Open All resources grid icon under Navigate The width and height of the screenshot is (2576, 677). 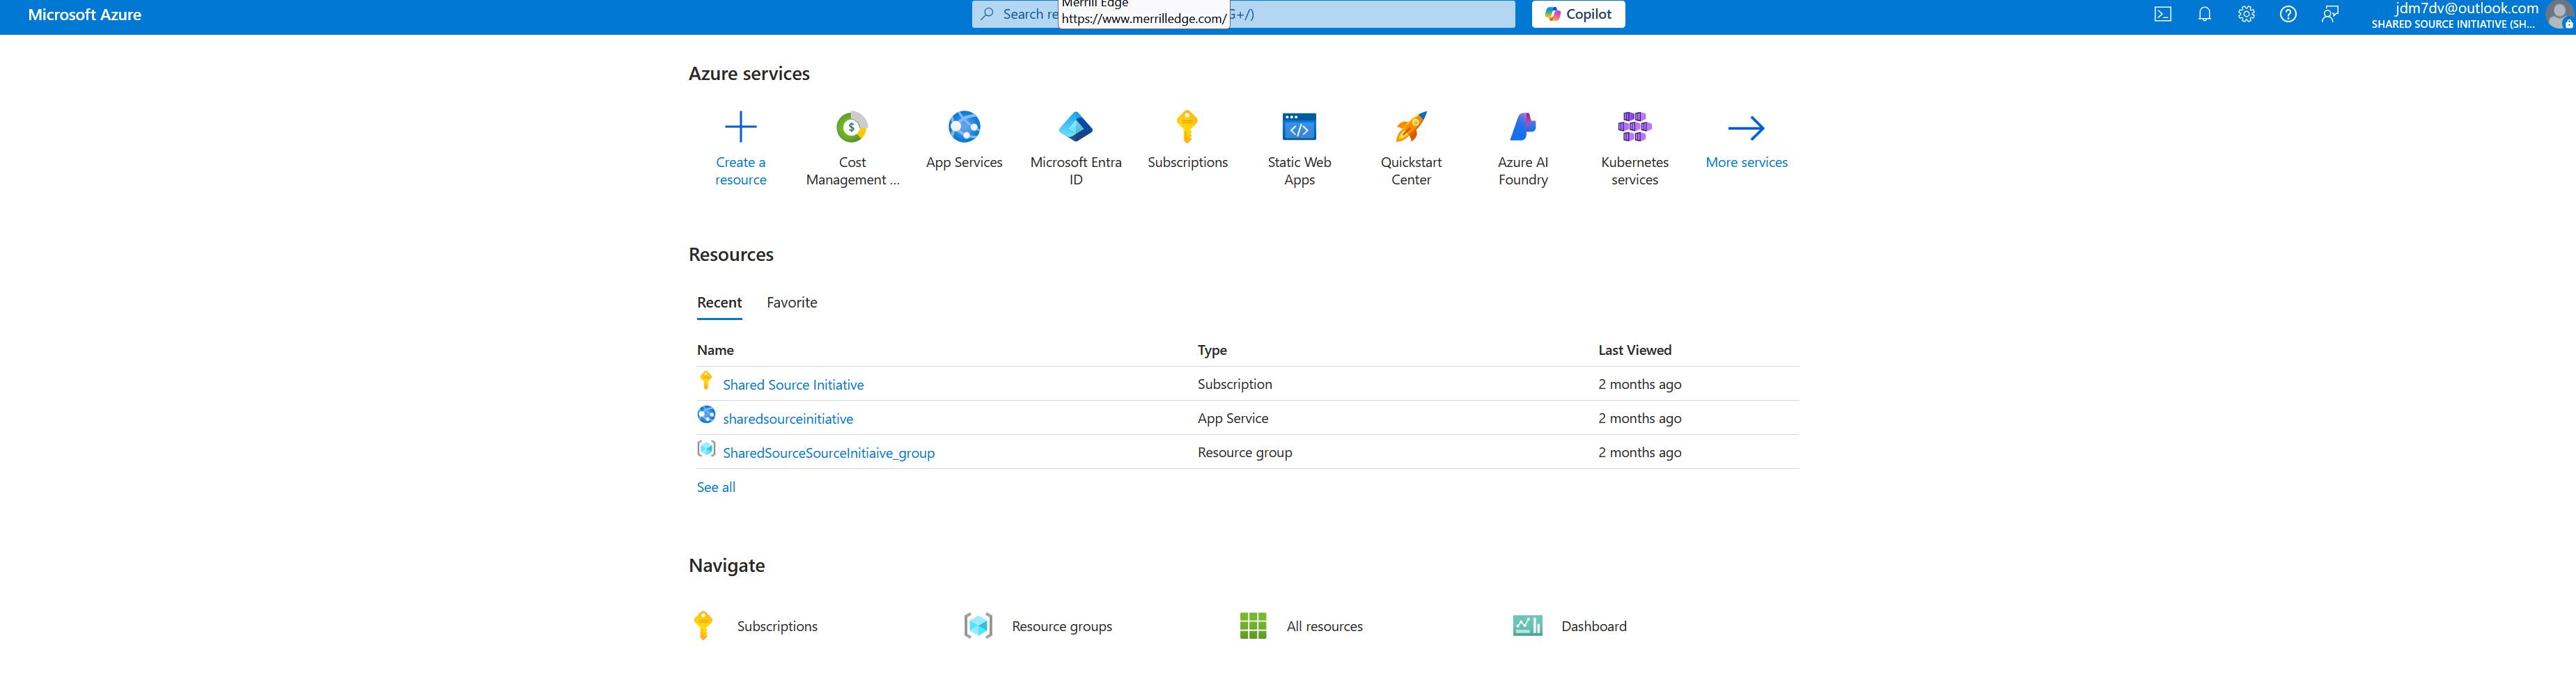pyautogui.click(x=1253, y=625)
